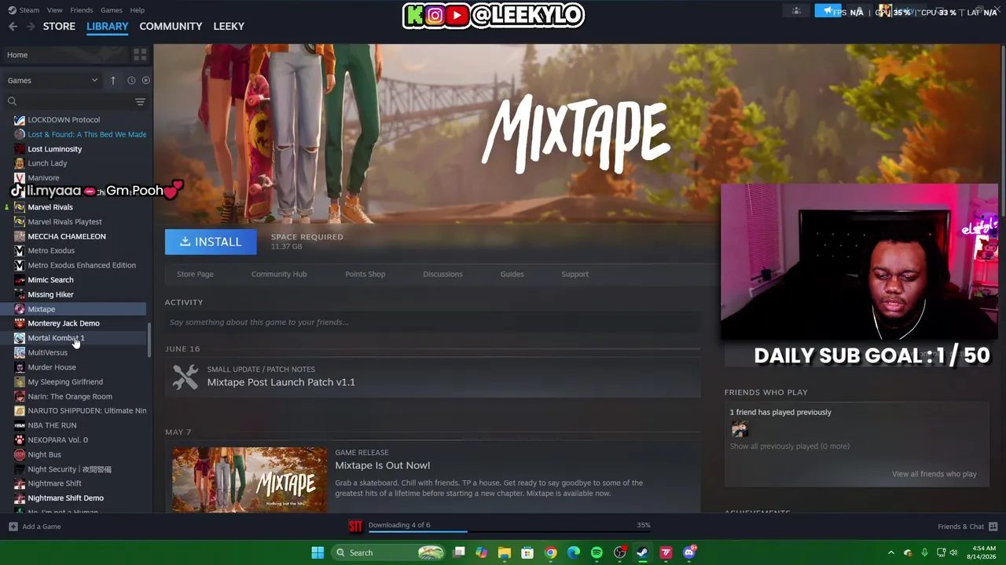This screenshot has height=565, width=1006.
Task: Click Show all previously played
Action: (789, 447)
